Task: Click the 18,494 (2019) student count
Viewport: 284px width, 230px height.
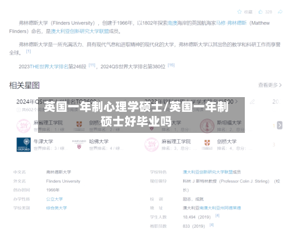Action: [197, 217]
